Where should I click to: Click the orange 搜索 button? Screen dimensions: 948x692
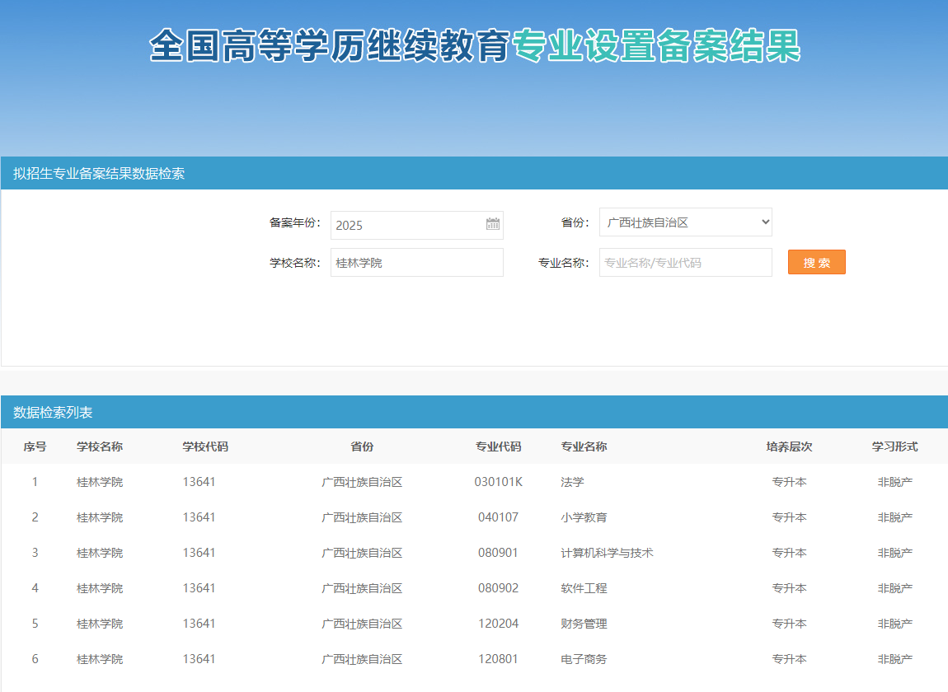(x=816, y=262)
